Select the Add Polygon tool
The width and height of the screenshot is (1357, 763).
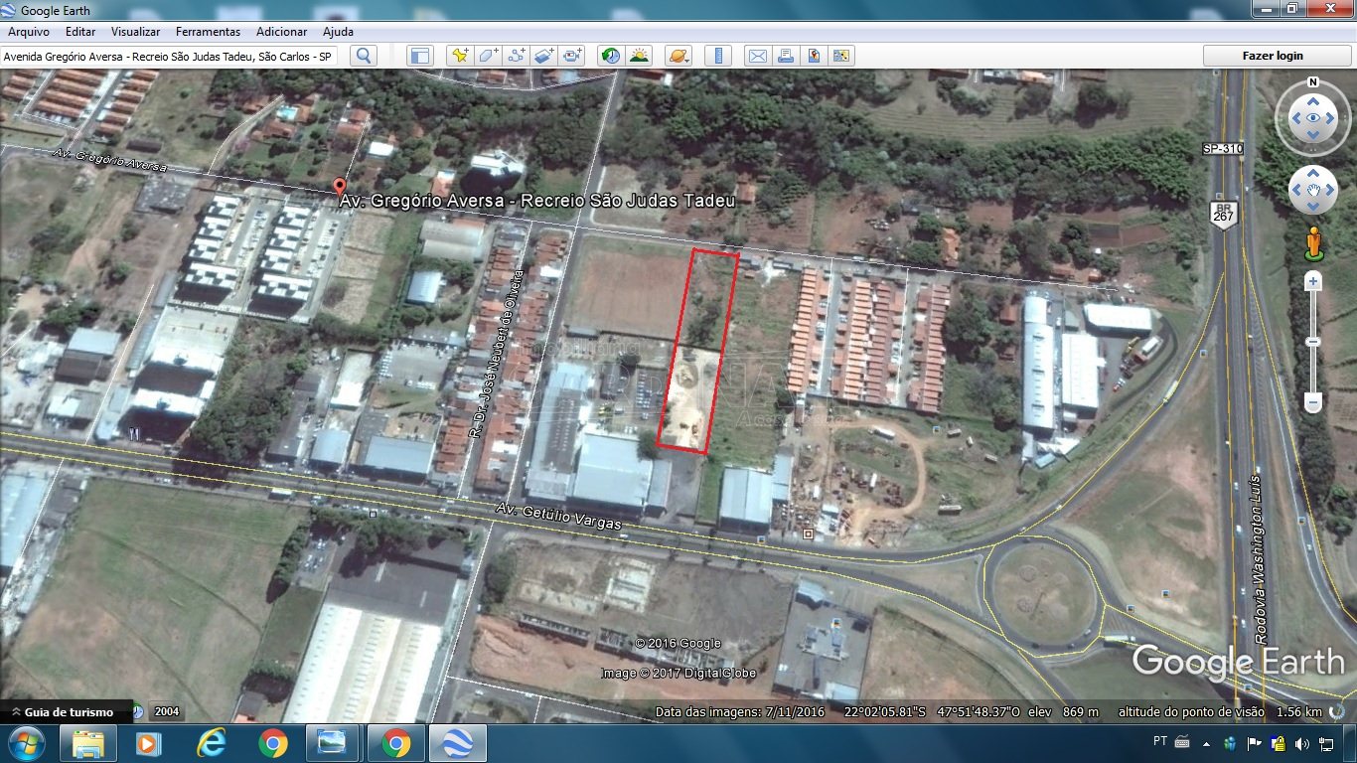tap(488, 56)
